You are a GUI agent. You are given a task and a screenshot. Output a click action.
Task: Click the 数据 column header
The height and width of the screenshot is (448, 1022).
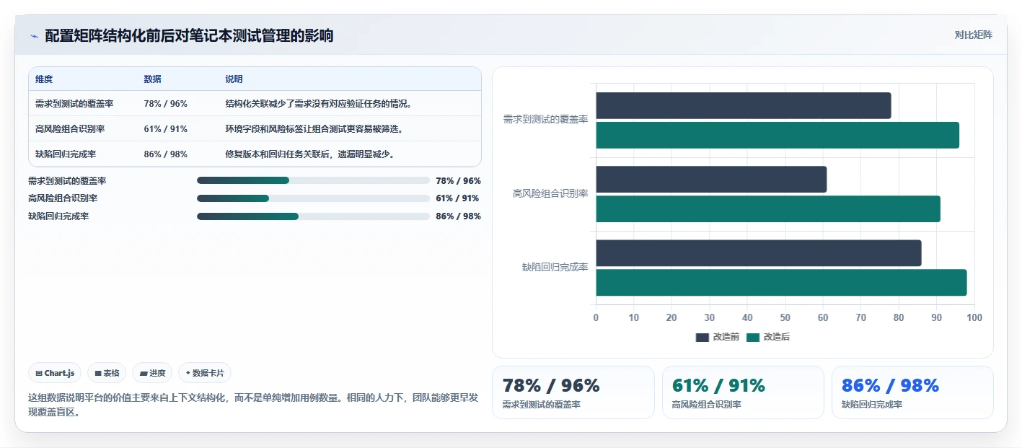click(153, 79)
